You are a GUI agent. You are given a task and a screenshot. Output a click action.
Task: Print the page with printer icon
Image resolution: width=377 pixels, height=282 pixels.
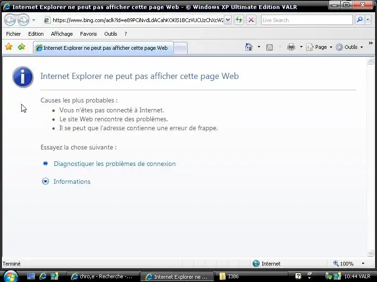291,47
